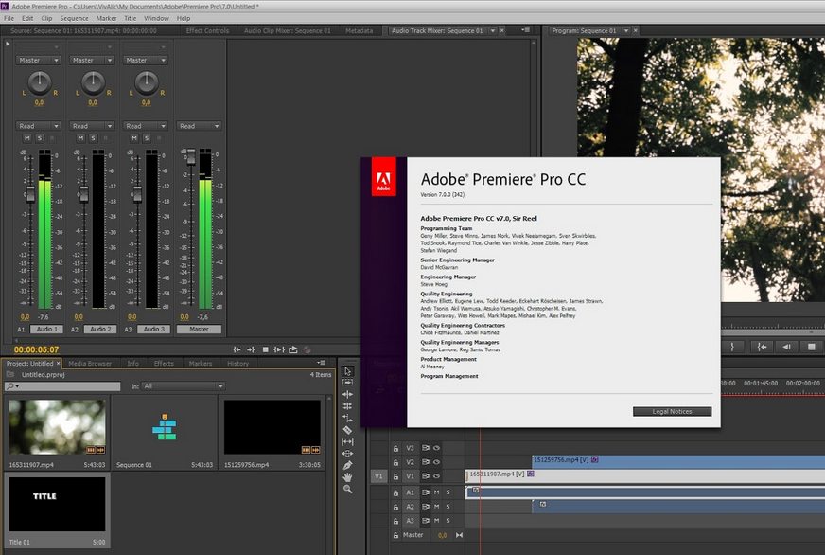This screenshot has height=555, width=825.
Task: Click Stop button in Program monitor
Action: coord(812,347)
